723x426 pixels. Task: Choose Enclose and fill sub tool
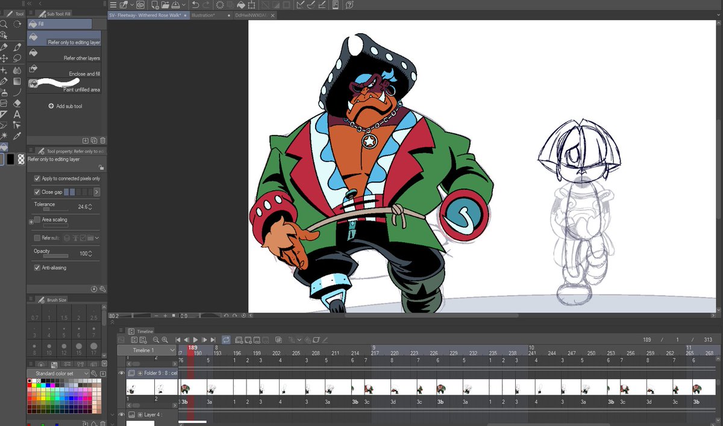[64, 70]
